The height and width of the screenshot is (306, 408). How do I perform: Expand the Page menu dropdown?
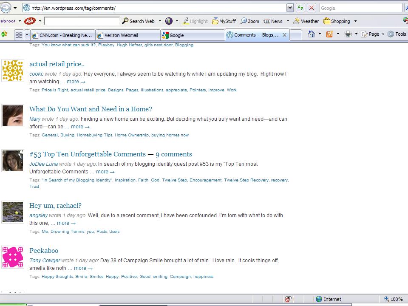coord(382,34)
